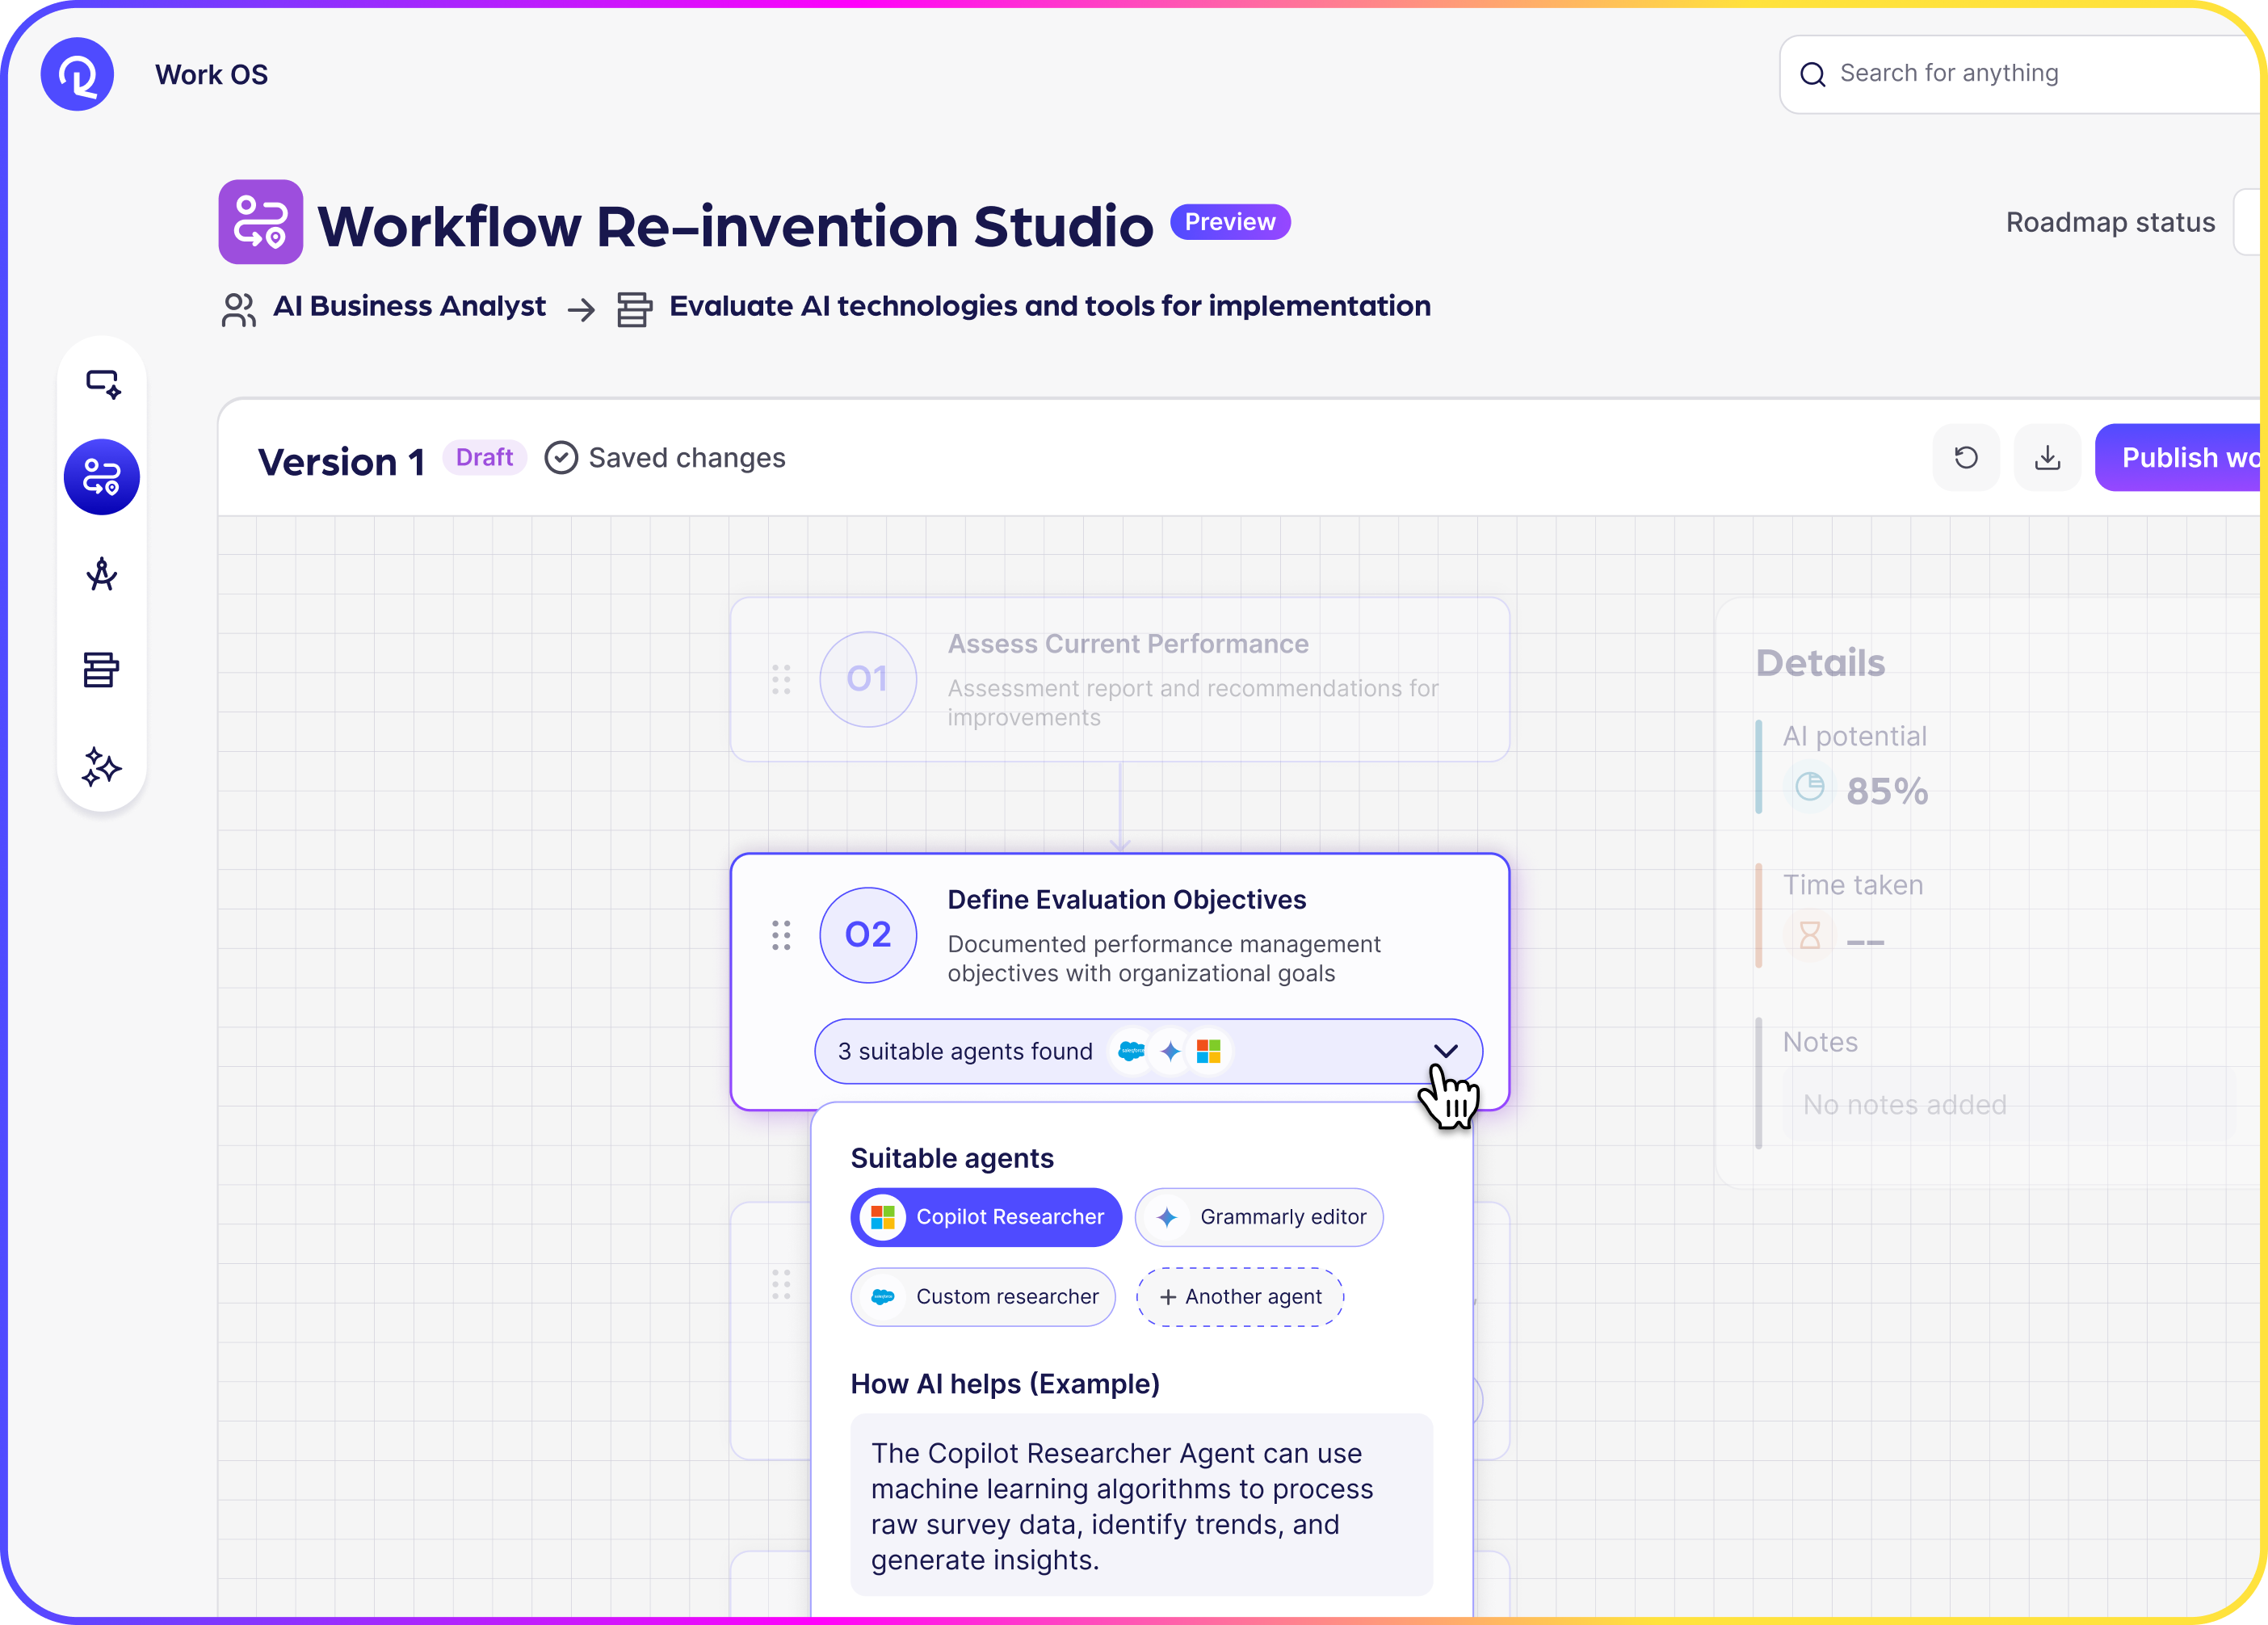Click the Work OS title text
The image size is (2268, 1625).
211,75
